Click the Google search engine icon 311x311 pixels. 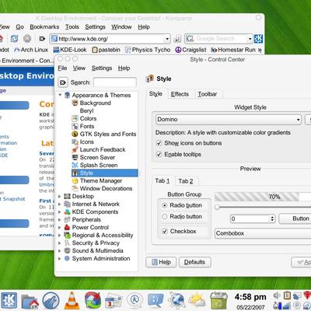coord(190,39)
